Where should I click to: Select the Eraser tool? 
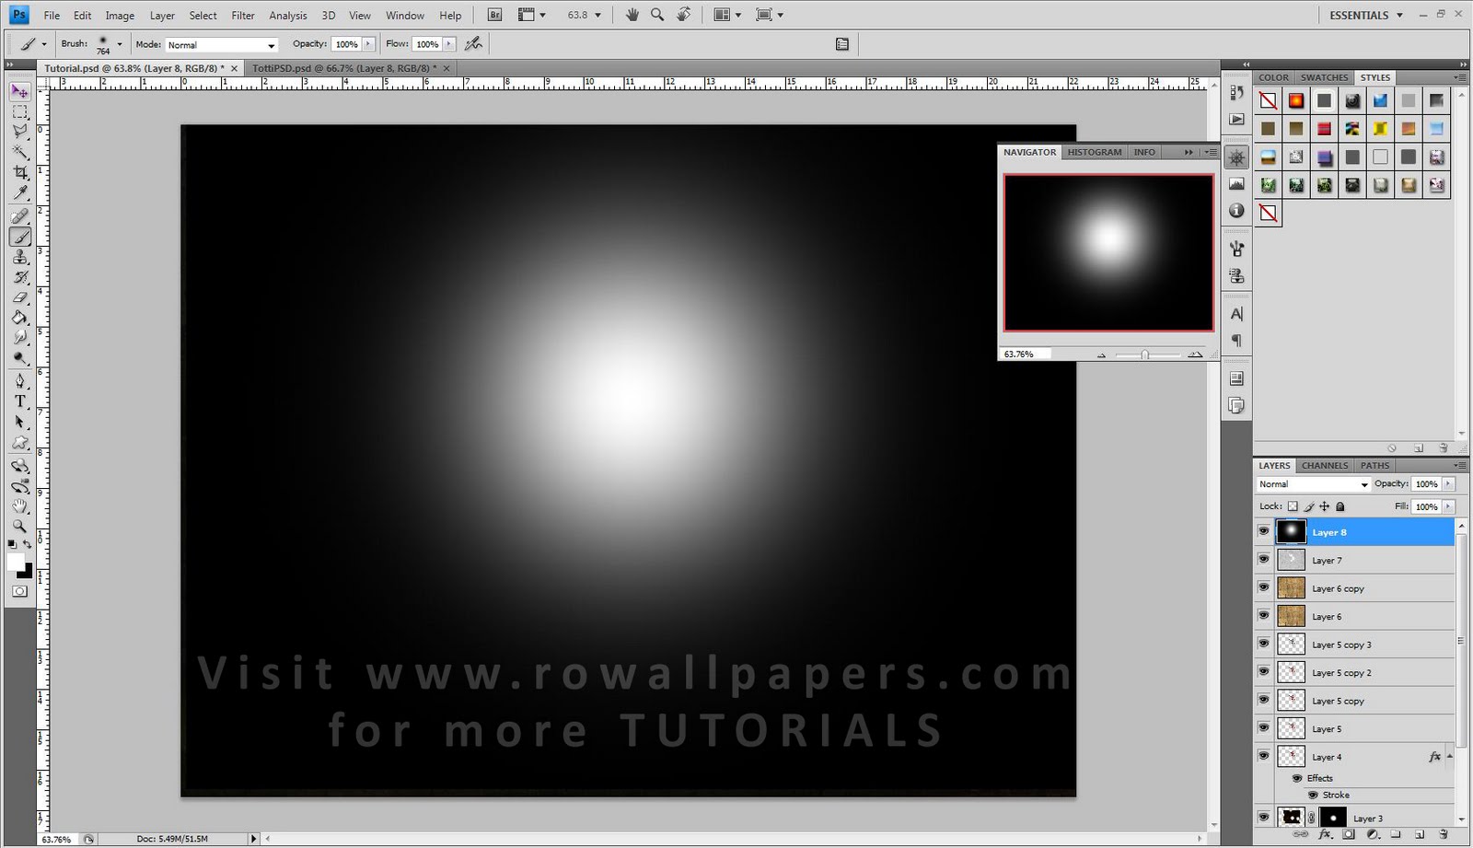pos(19,297)
